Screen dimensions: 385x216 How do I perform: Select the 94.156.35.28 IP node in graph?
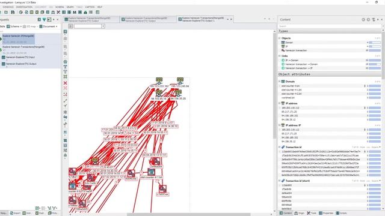[178, 94]
